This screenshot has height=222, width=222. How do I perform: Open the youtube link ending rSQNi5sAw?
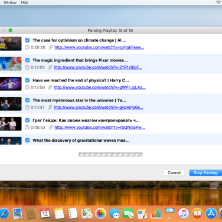pyautogui.click(x=100, y=128)
